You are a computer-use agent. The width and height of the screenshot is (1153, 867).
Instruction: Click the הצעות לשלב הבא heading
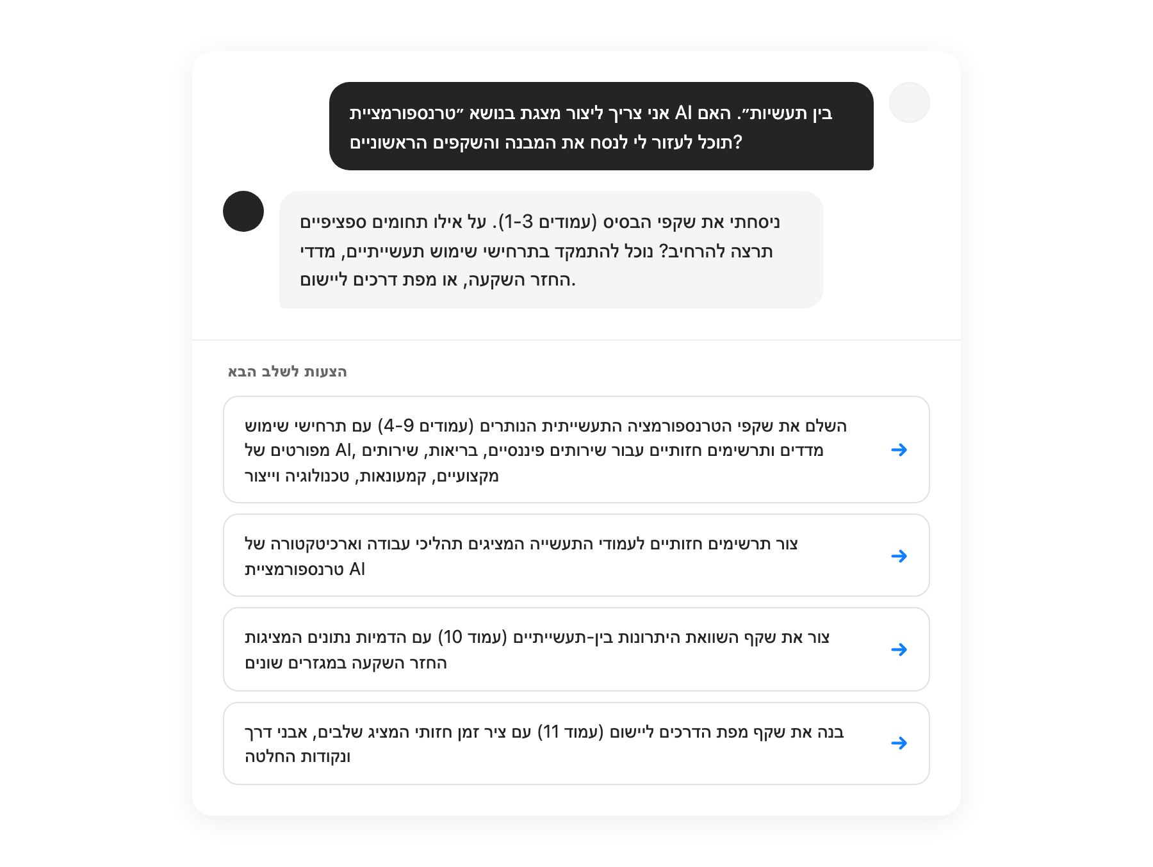288,372
